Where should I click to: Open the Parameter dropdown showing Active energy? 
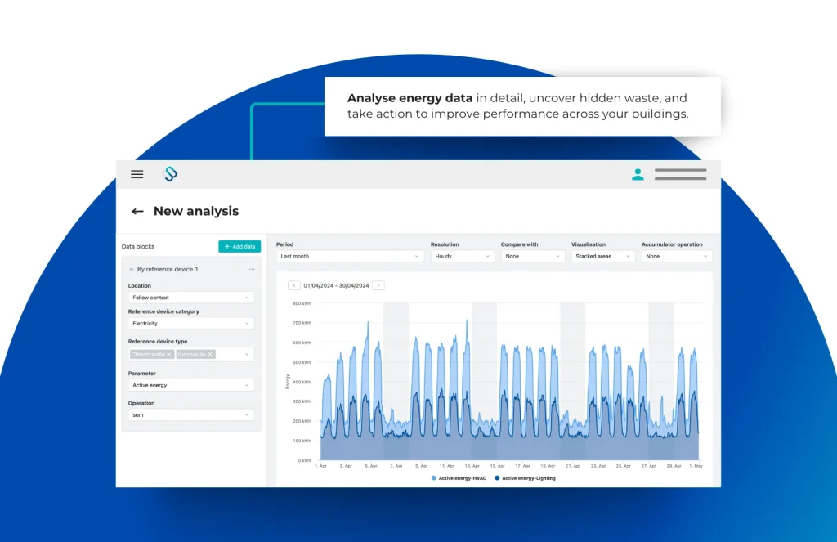[191, 385]
